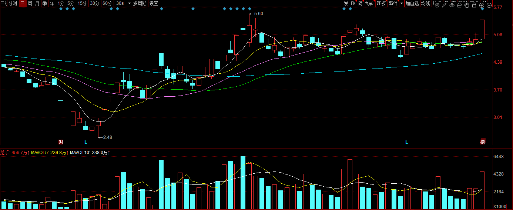This screenshot has width=513, height=210.
Task: Click the 发 toolbar button
Action: [346, 3]
